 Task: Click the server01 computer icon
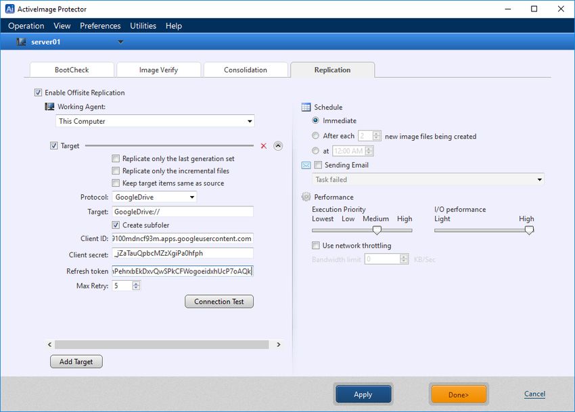[x=21, y=42]
